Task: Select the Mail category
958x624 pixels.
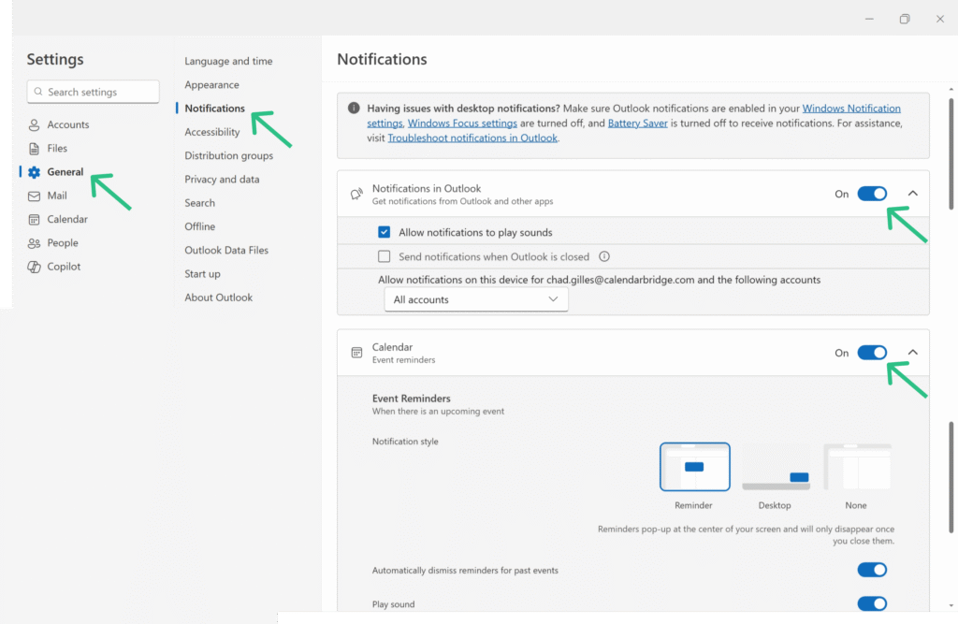Action: (57, 196)
